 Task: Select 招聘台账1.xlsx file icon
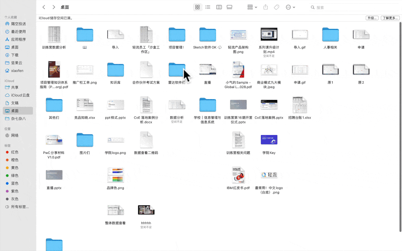300,105
